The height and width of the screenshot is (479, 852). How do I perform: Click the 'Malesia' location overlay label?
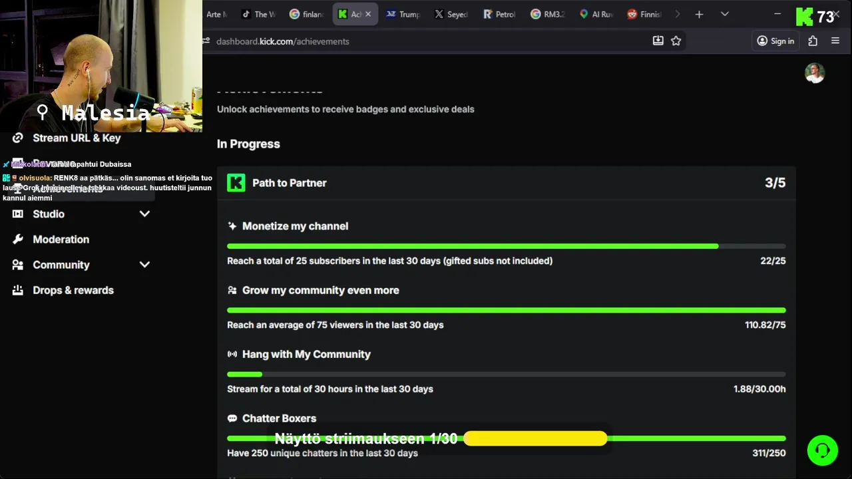pos(105,112)
